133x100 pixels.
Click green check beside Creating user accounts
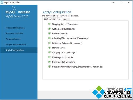tap(49, 57)
